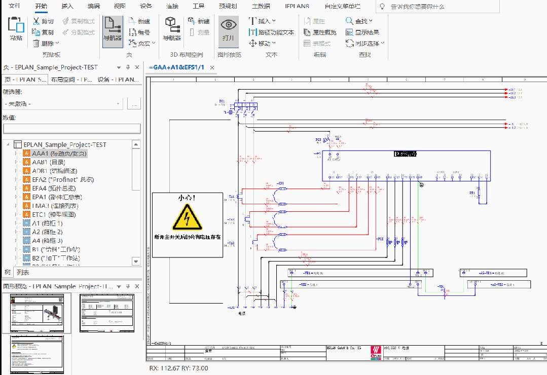This screenshot has height=375, width=547.
Task: Switch to the List (列表) tab
Action: pyautogui.click(x=23, y=272)
